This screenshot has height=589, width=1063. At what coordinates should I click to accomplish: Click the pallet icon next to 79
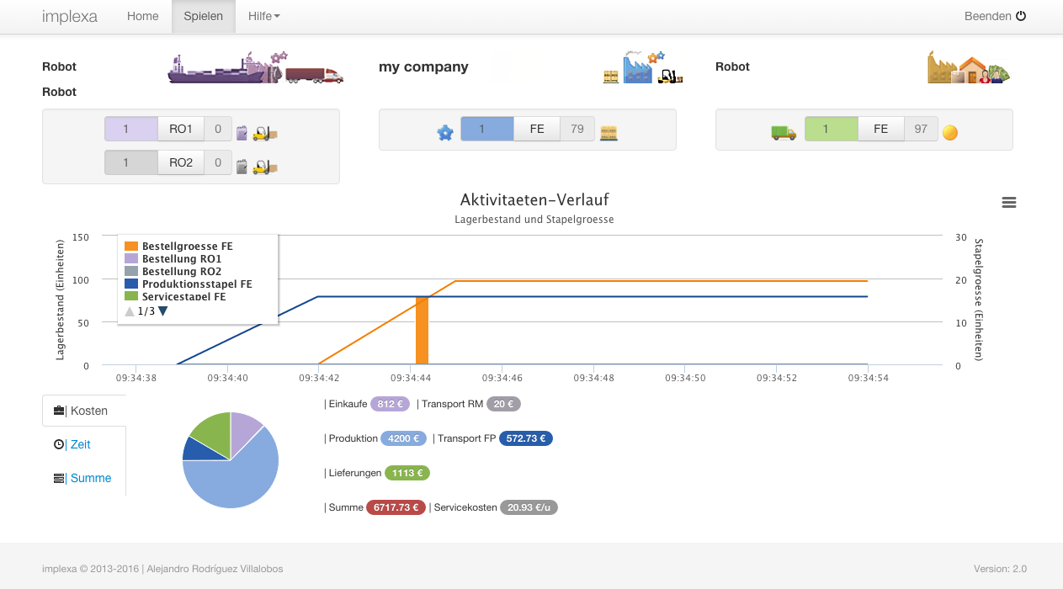point(609,132)
